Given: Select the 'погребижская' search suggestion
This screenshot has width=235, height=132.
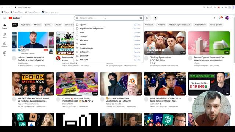Looking at the screenshot, I should click(x=108, y=48).
